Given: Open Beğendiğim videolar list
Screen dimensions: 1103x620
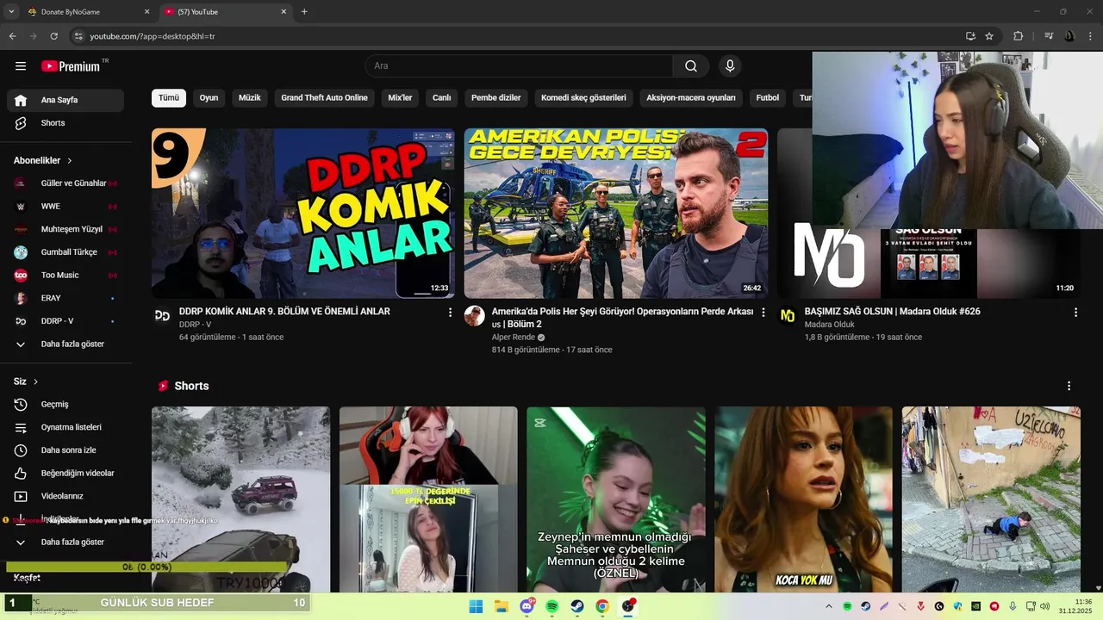Looking at the screenshot, I should coord(65,474).
